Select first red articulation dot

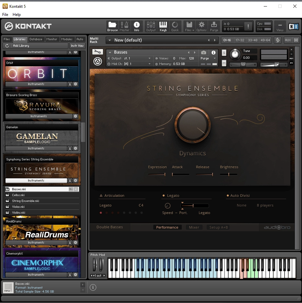101,213
